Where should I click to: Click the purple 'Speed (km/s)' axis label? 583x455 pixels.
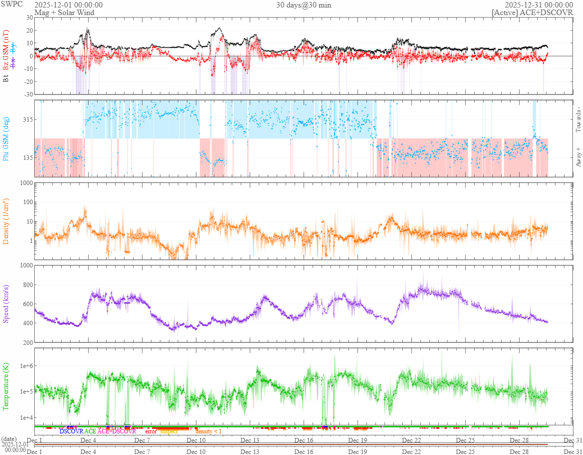[x=6, y=304]
